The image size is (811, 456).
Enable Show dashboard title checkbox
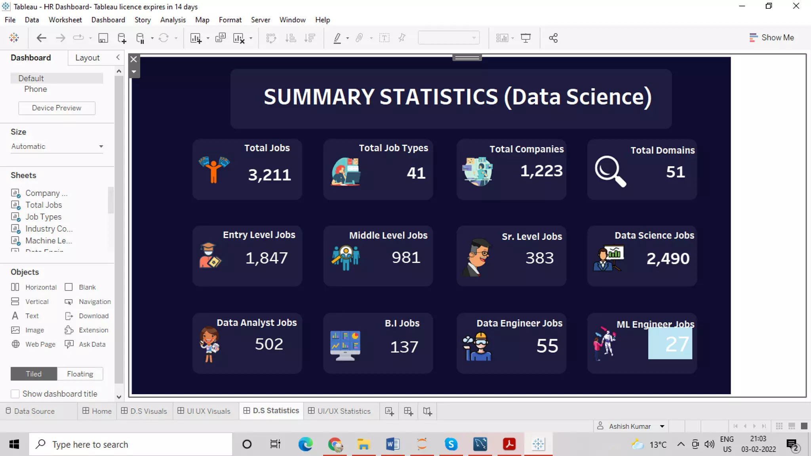click(x=15, y=394)
